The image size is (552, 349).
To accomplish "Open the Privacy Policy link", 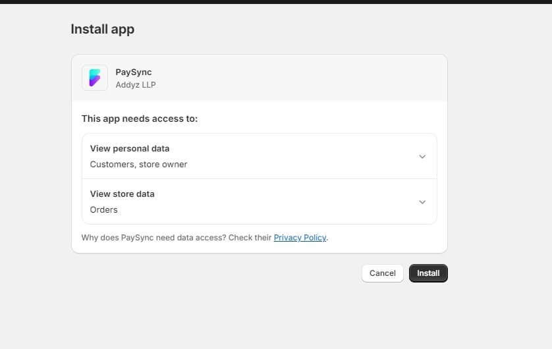I will 300,238.
